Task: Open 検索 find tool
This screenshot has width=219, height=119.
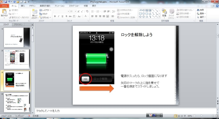Action: pyautogui.click(x=200, y=10)
